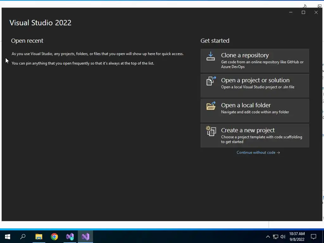The width and height of the screenshot is (324, 243).
Task: Click the Open recent heading
Action: (x=27, y=41)
